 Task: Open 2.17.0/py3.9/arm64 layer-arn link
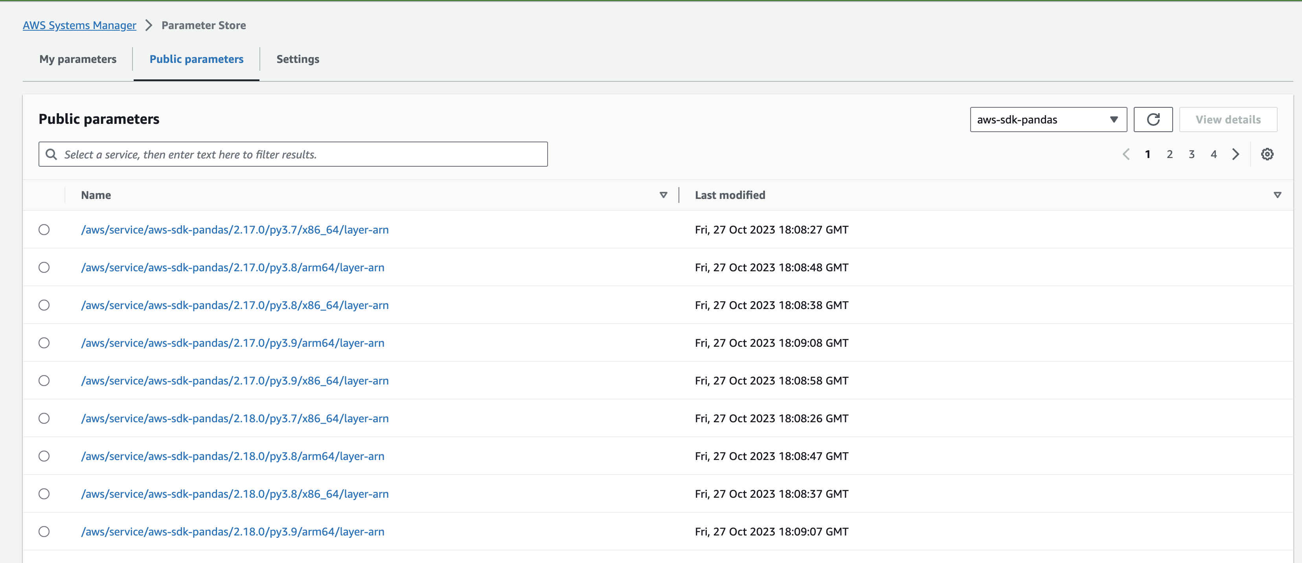pyautogui.click(x=232, y=343)
